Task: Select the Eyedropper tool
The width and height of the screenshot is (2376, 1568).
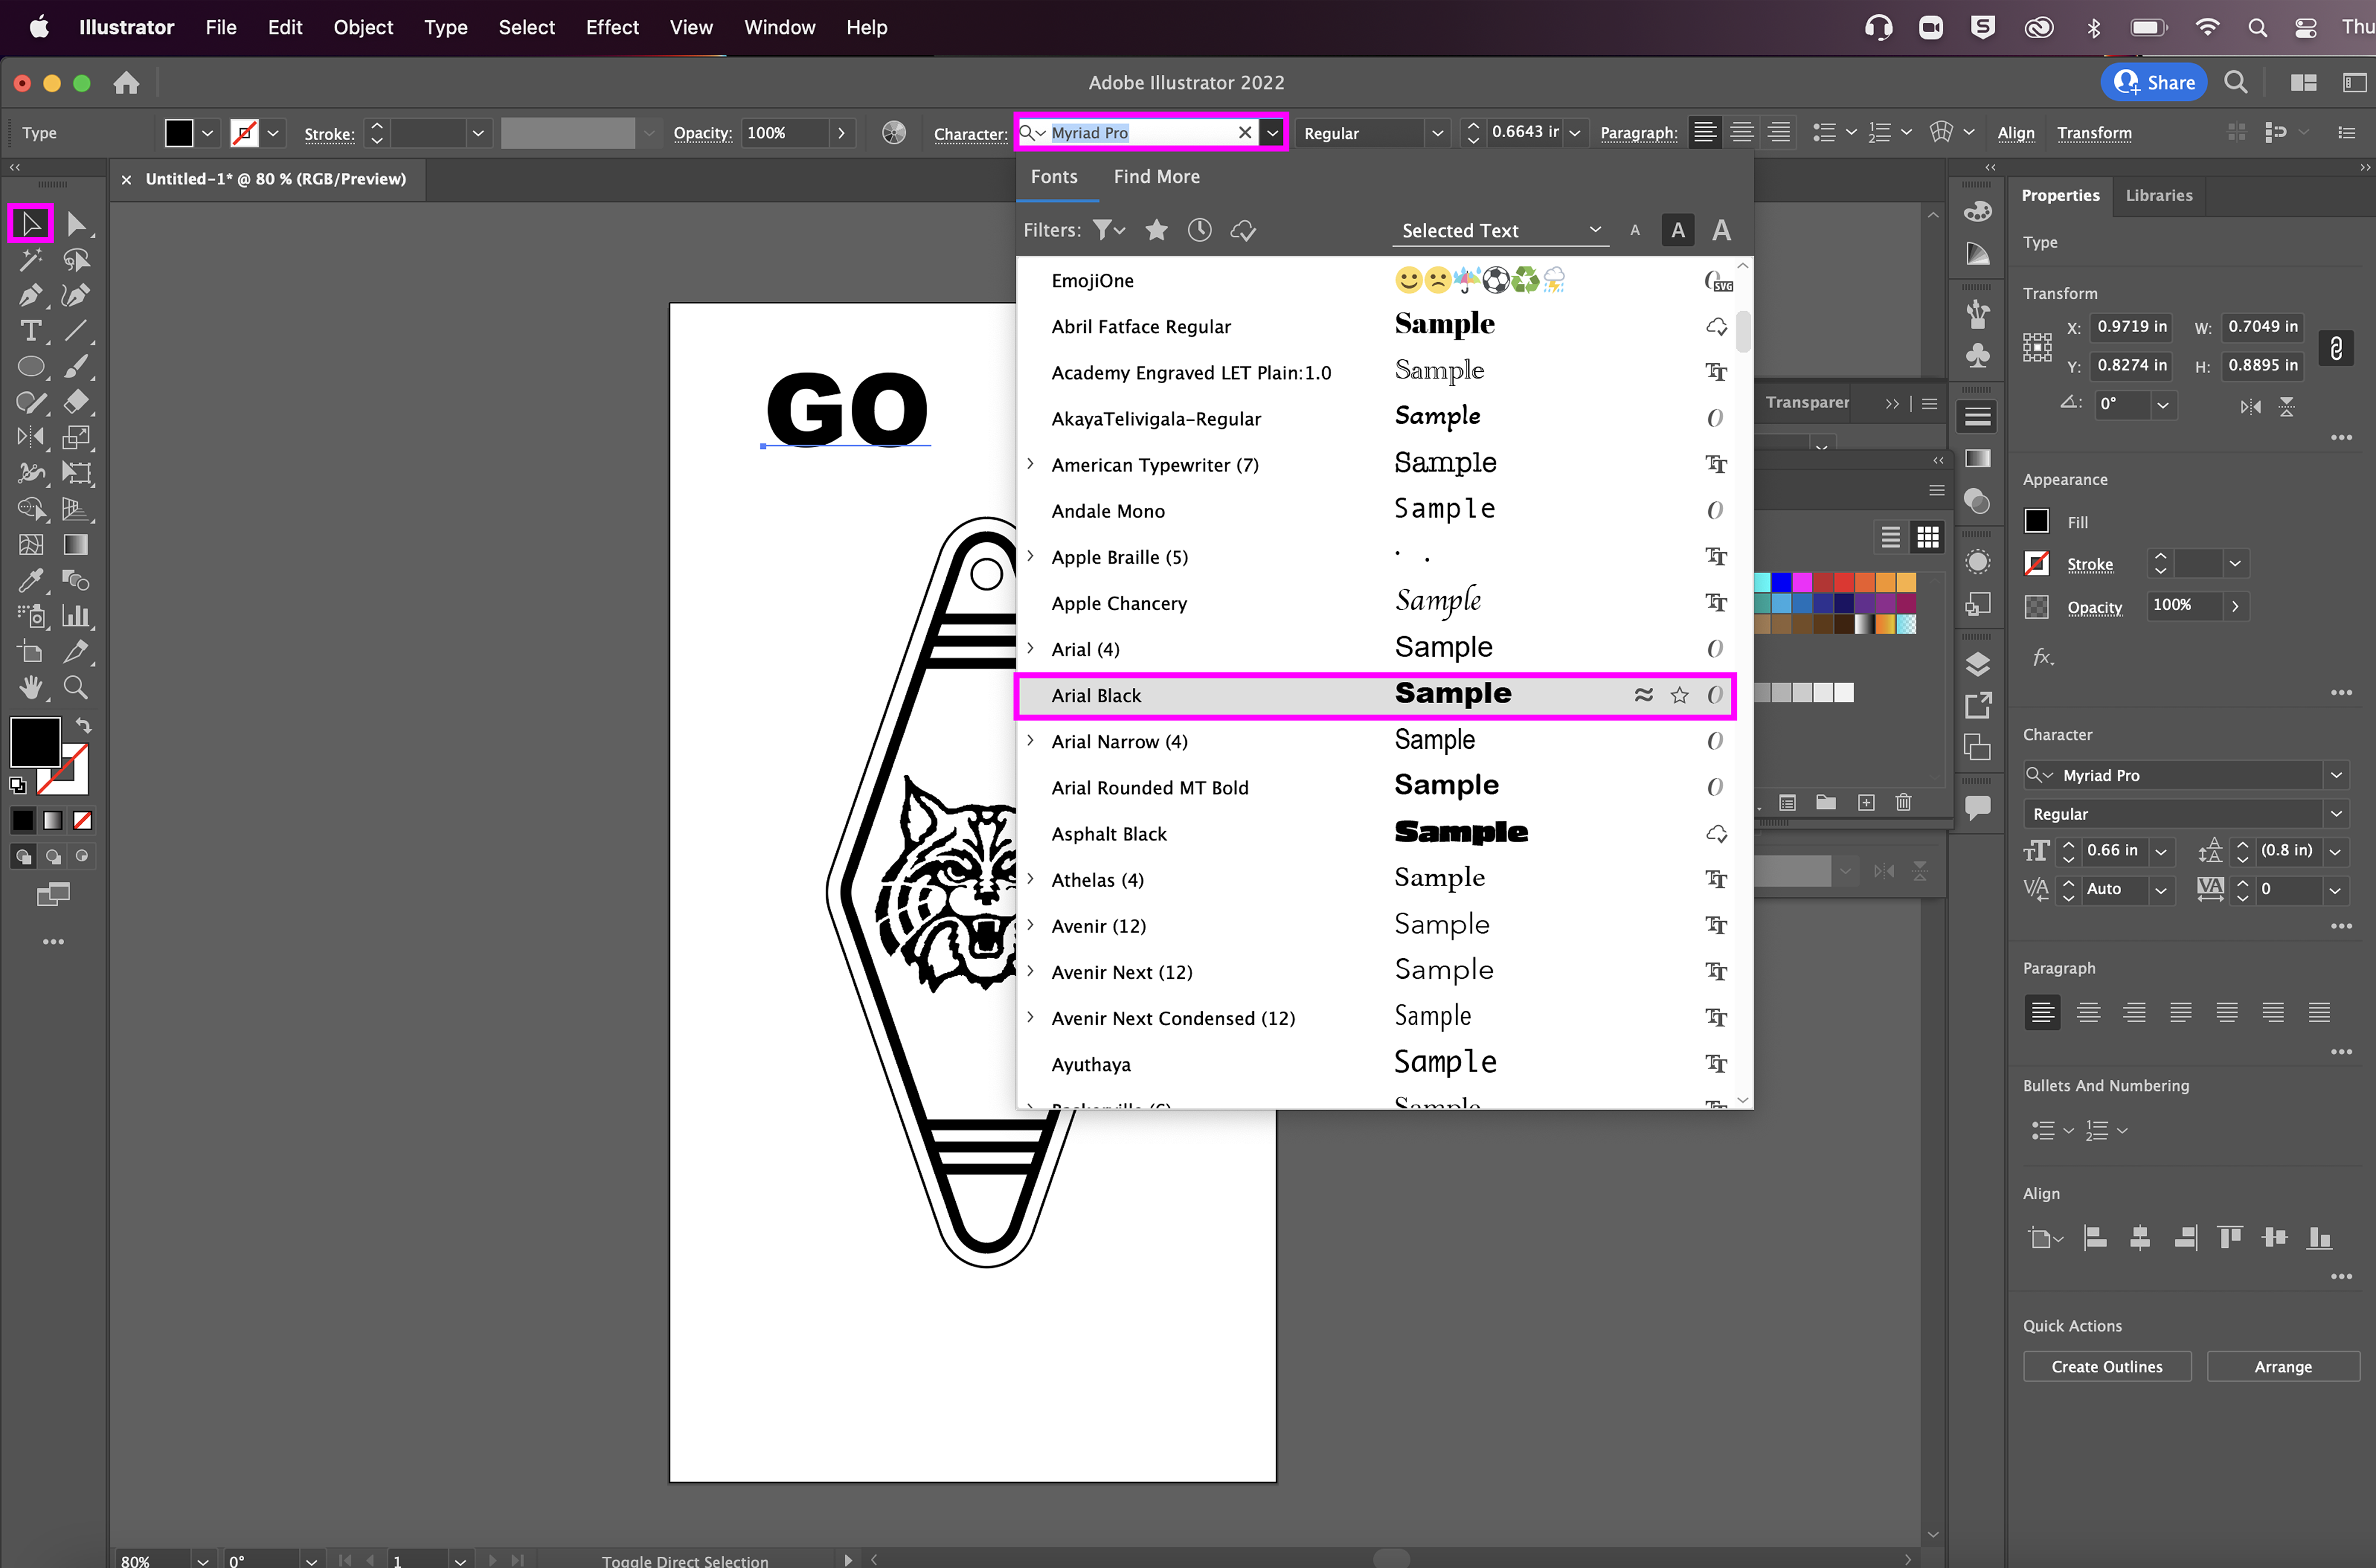Action: click(x=30, y=581)
